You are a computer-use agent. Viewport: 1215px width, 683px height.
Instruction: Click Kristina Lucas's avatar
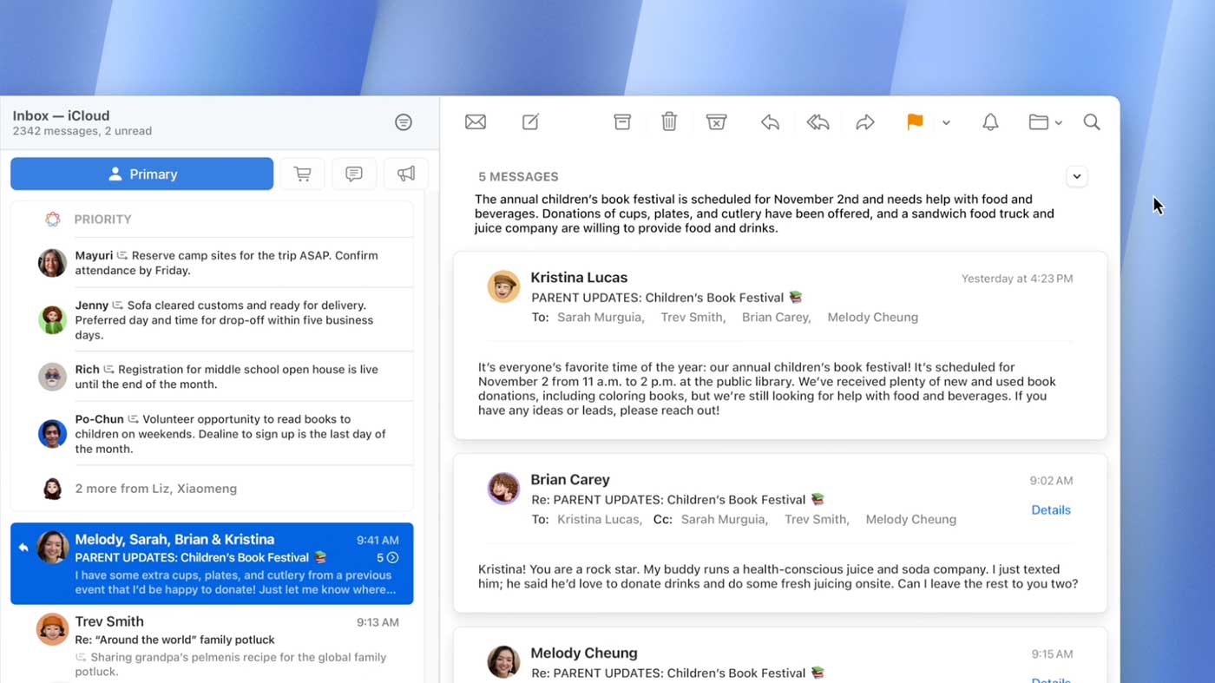(503, 286)
